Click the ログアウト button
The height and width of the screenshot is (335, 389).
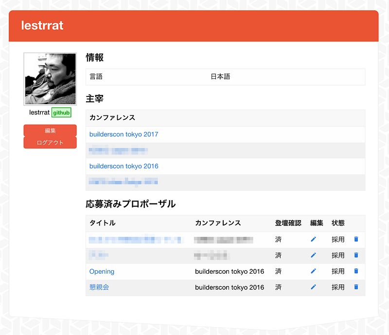50,143
